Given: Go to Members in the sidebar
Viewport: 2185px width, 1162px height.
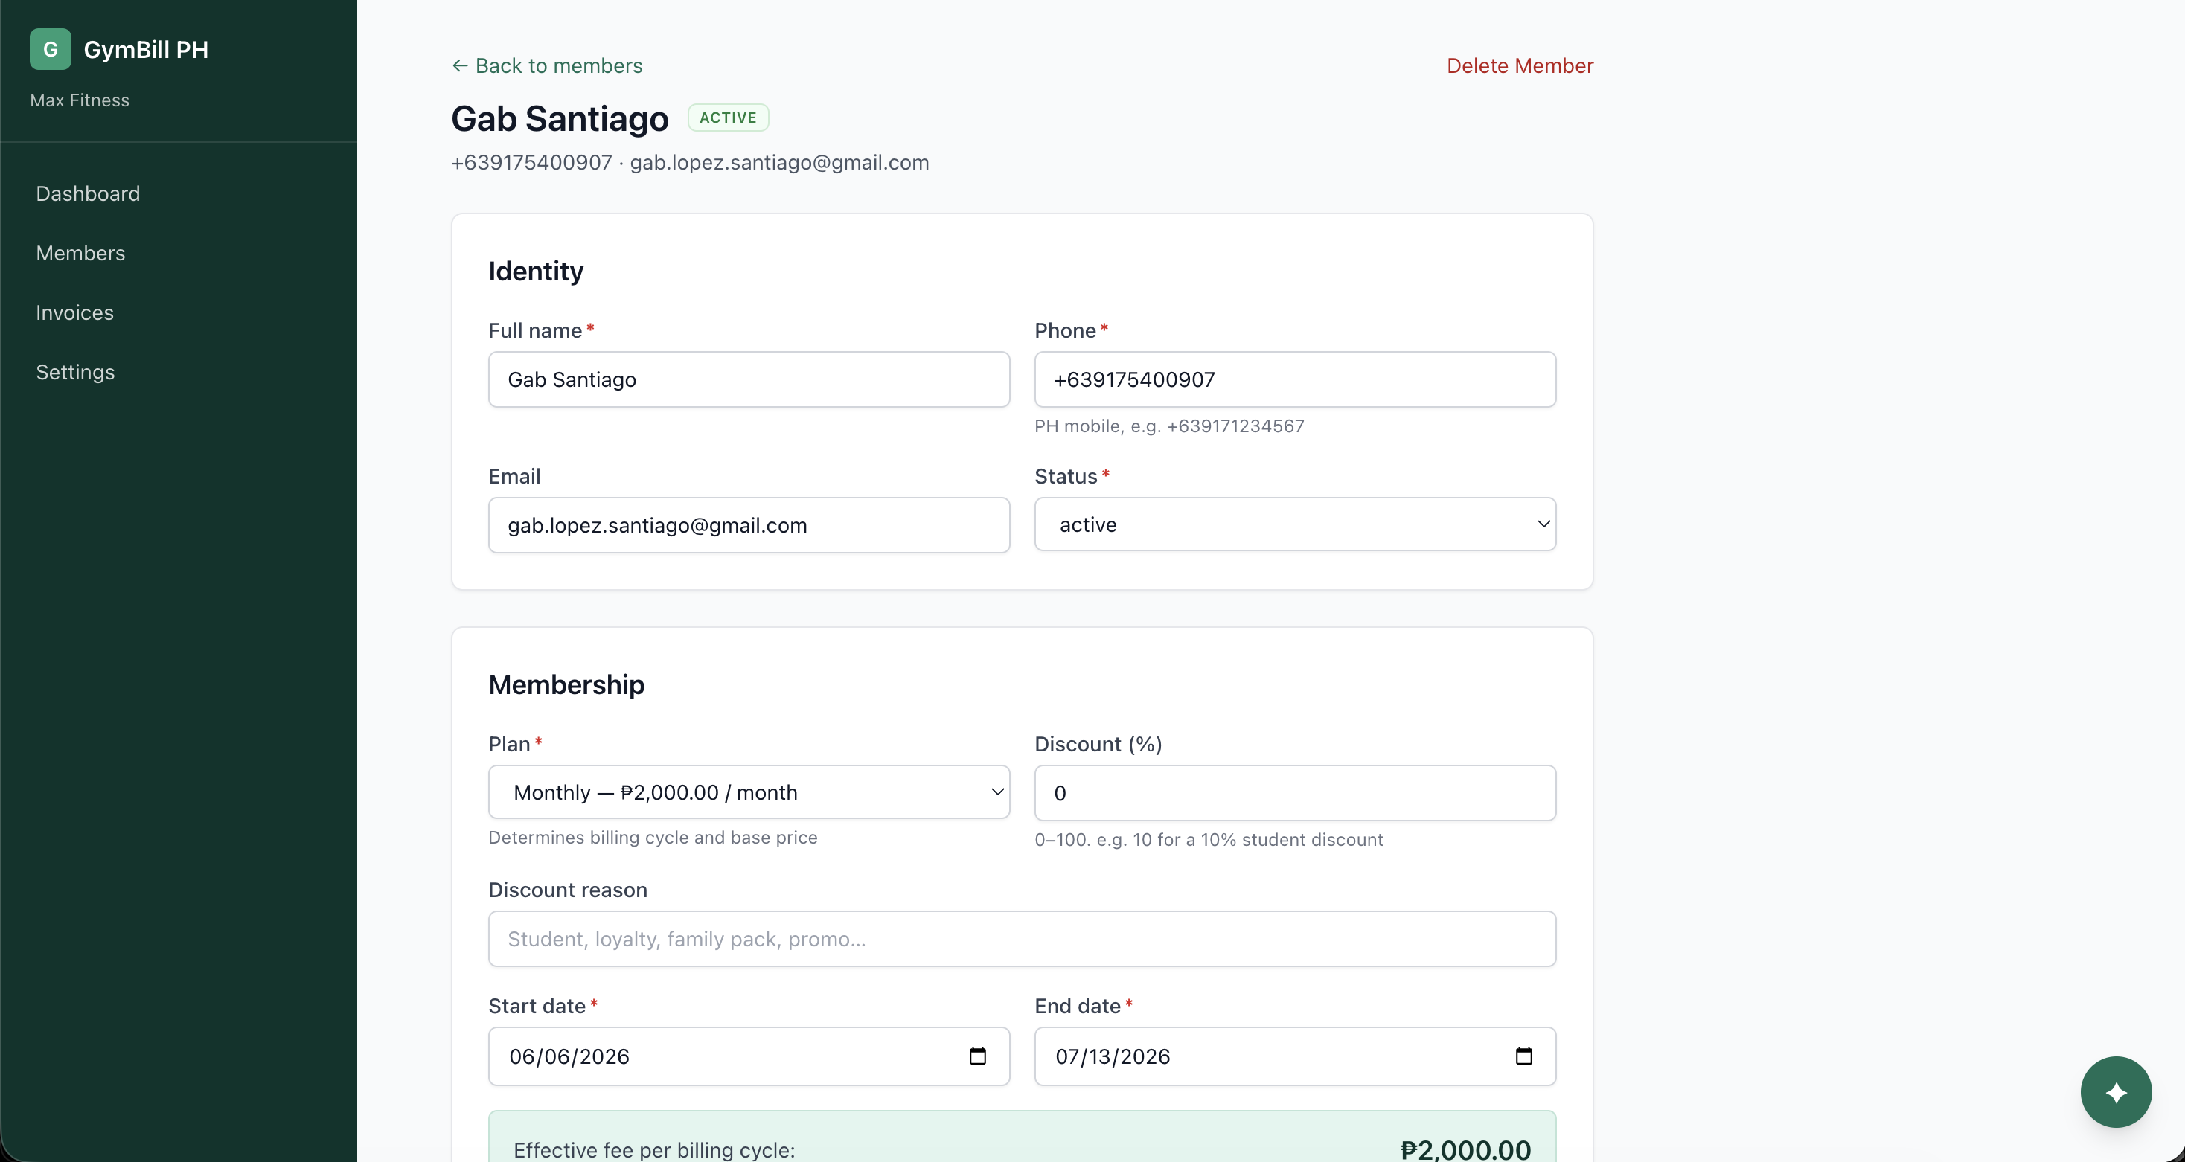Looking at the screenshot, I should (x=80, y=253).
